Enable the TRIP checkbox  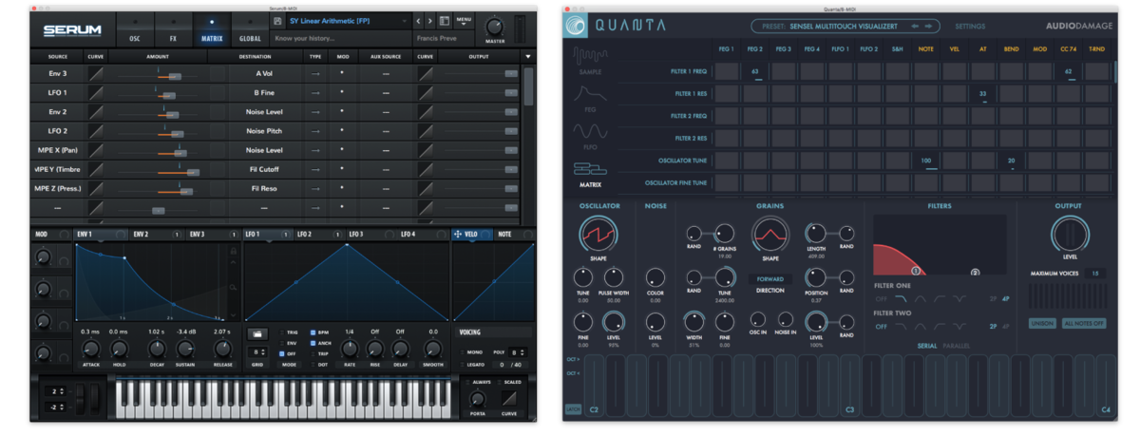[313, 353]
